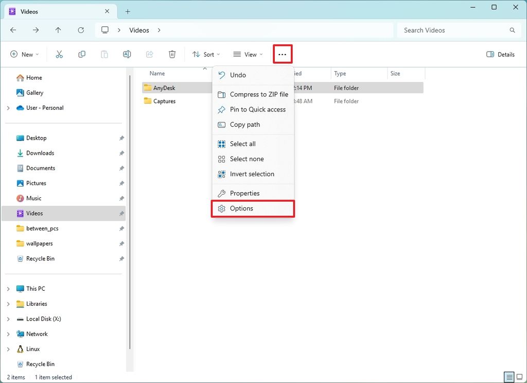Expand the Libraries tree node
This screenshot has height=383, width=527.
click(8, 304)
